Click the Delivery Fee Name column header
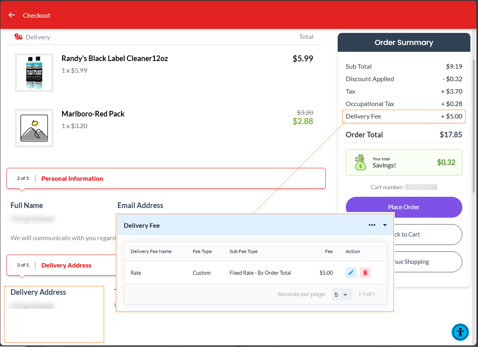 click(151, 251)
